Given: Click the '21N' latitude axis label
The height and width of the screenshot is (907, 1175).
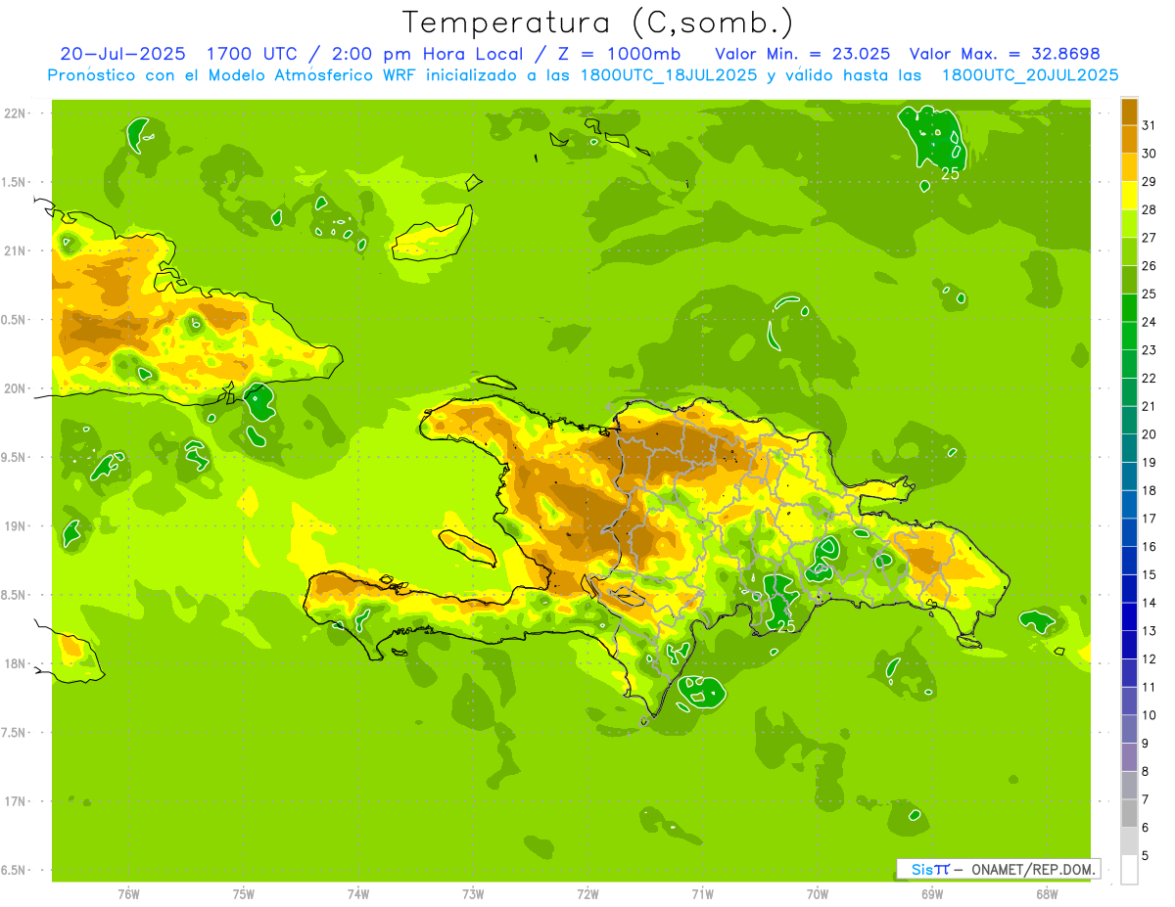Looking at the screenshot, I should (x=15, y=250).
